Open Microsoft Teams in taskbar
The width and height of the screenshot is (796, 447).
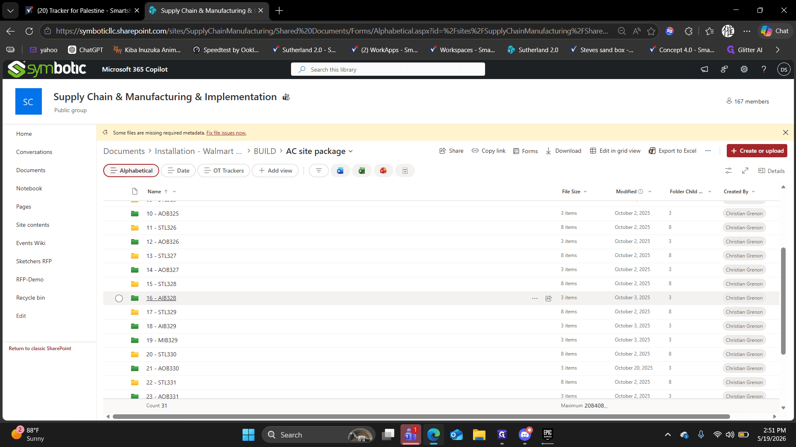point(410,435)
